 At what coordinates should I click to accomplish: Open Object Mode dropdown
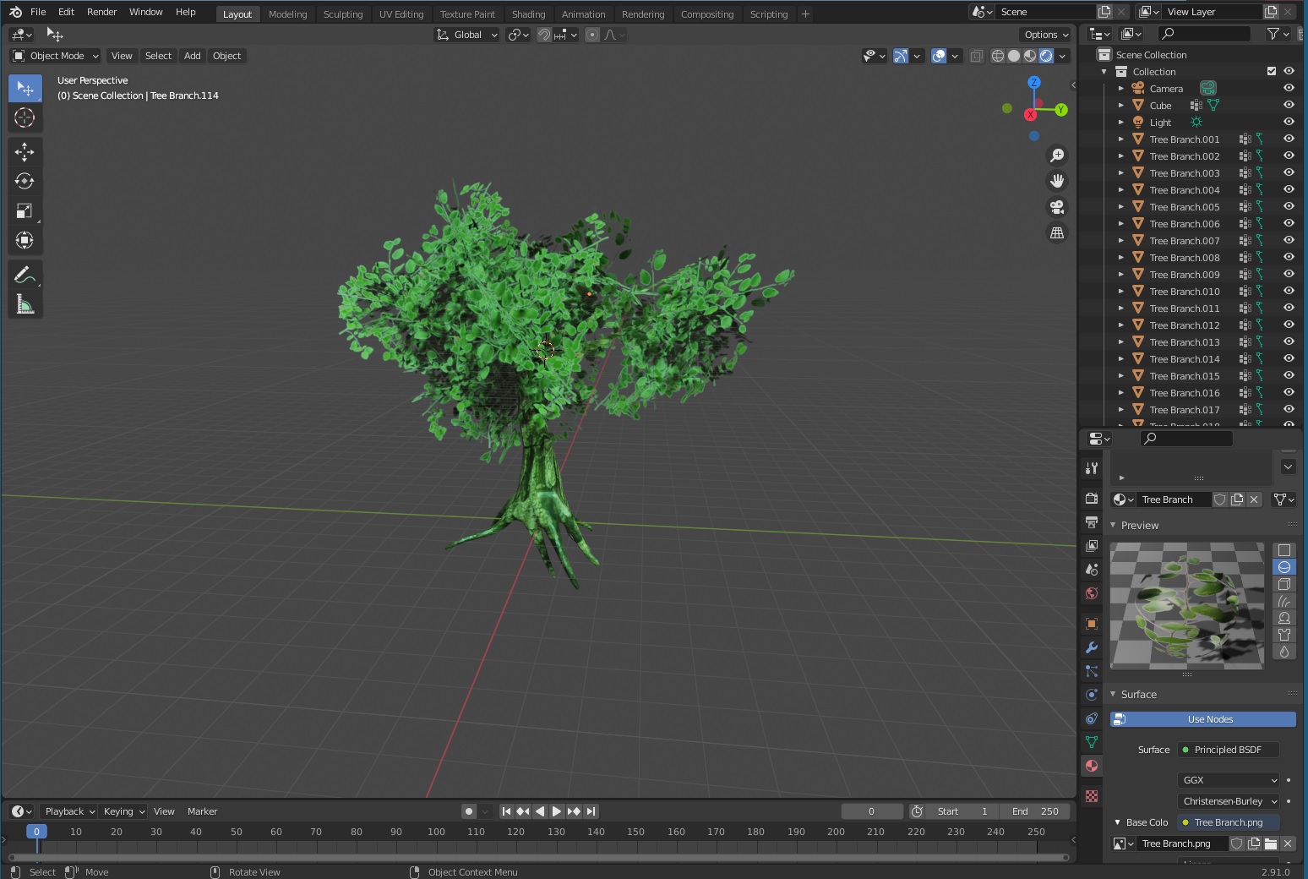(x=56, y=56)
